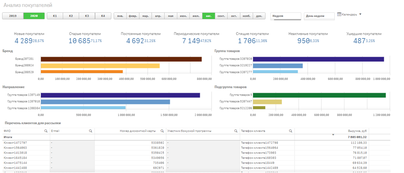
Task: Click sort arrow under Выручка, руб header
Action: 333,135
